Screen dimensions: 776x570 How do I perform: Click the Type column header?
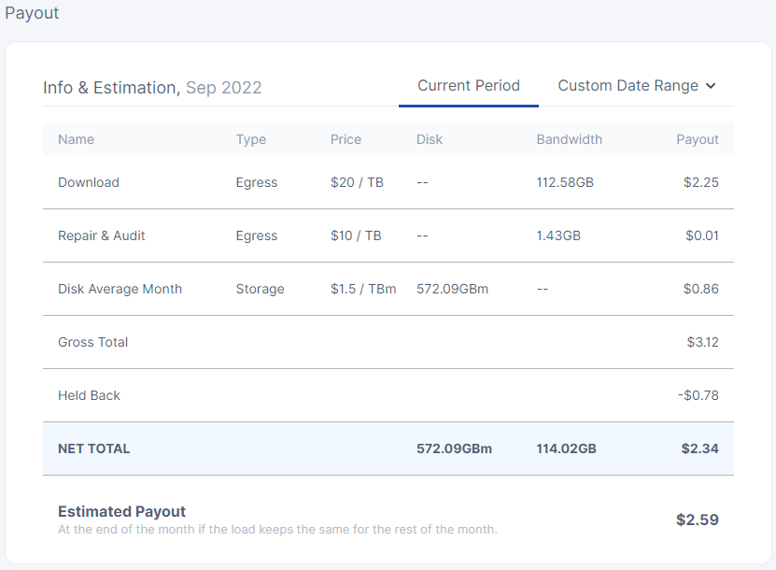251,139
